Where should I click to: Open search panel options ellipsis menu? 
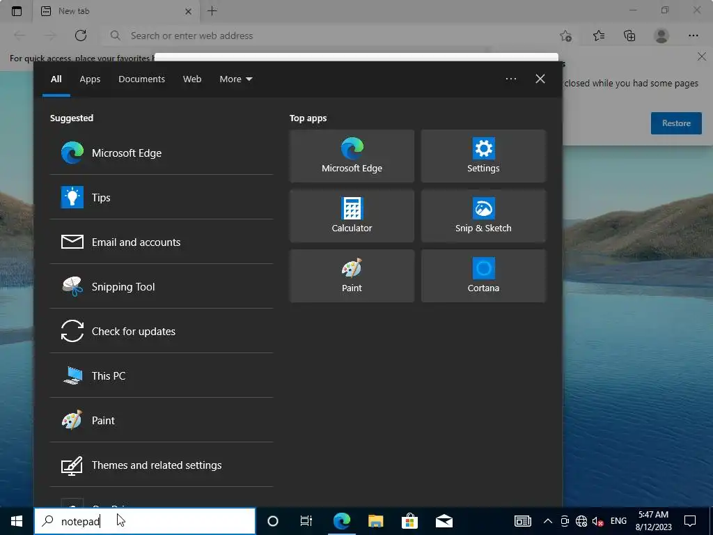coord(511,79)
